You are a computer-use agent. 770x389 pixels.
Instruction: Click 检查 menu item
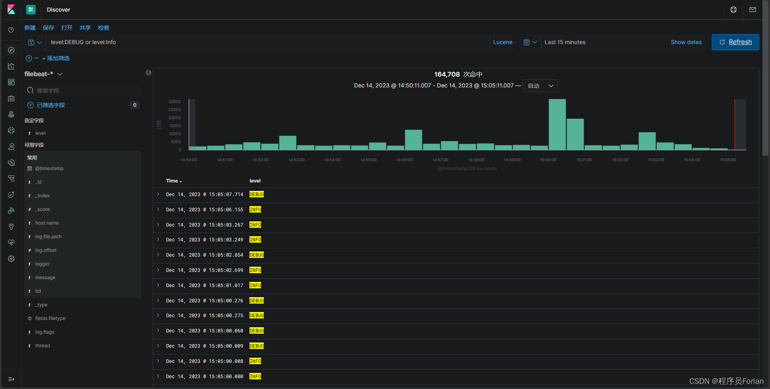(x=103, y=28)
